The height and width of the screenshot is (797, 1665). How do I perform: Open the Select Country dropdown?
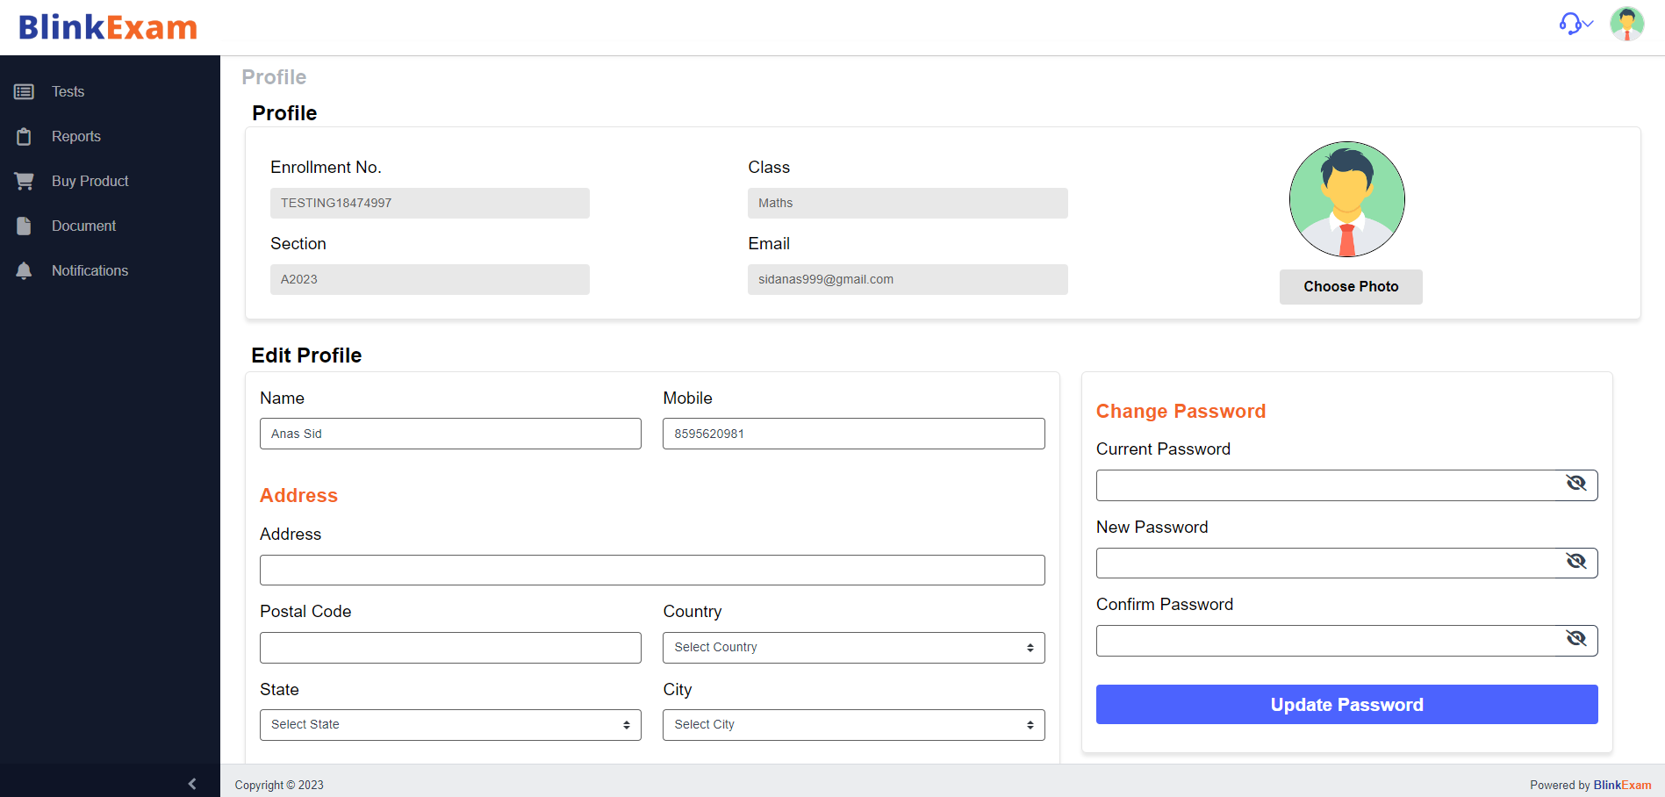(853, 648)
